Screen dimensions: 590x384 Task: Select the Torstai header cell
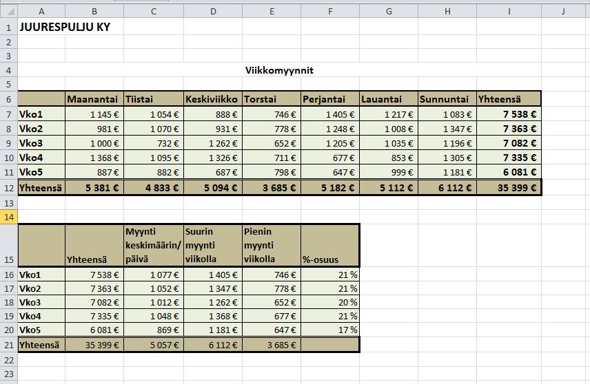coord(272,99)
